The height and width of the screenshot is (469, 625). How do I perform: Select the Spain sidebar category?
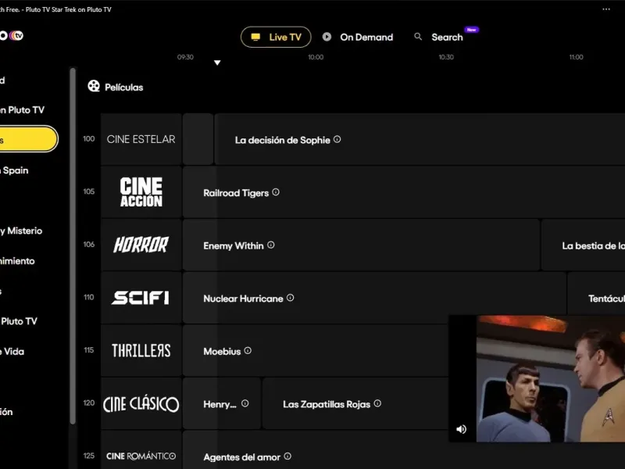14,170
